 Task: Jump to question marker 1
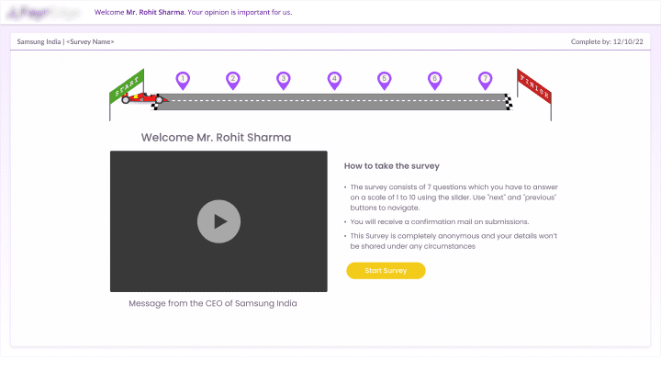click(x=183, y=80)
